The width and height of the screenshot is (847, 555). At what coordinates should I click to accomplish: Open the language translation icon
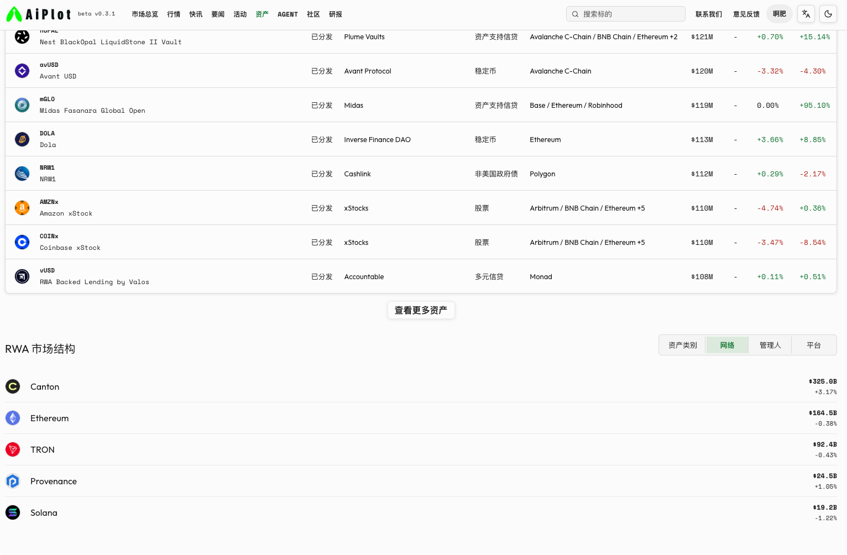(806, 14)
